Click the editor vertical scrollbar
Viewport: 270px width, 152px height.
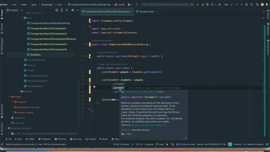pos(265,81)
